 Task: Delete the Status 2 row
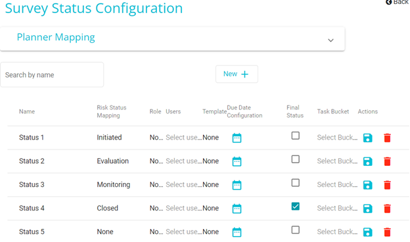[387, 161]
